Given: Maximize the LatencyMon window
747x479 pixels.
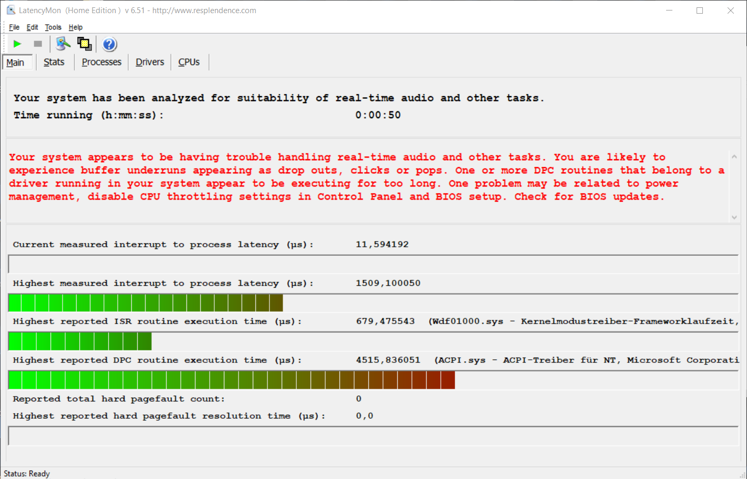Looking at the screenshot, I should click(x=700, y=11).
